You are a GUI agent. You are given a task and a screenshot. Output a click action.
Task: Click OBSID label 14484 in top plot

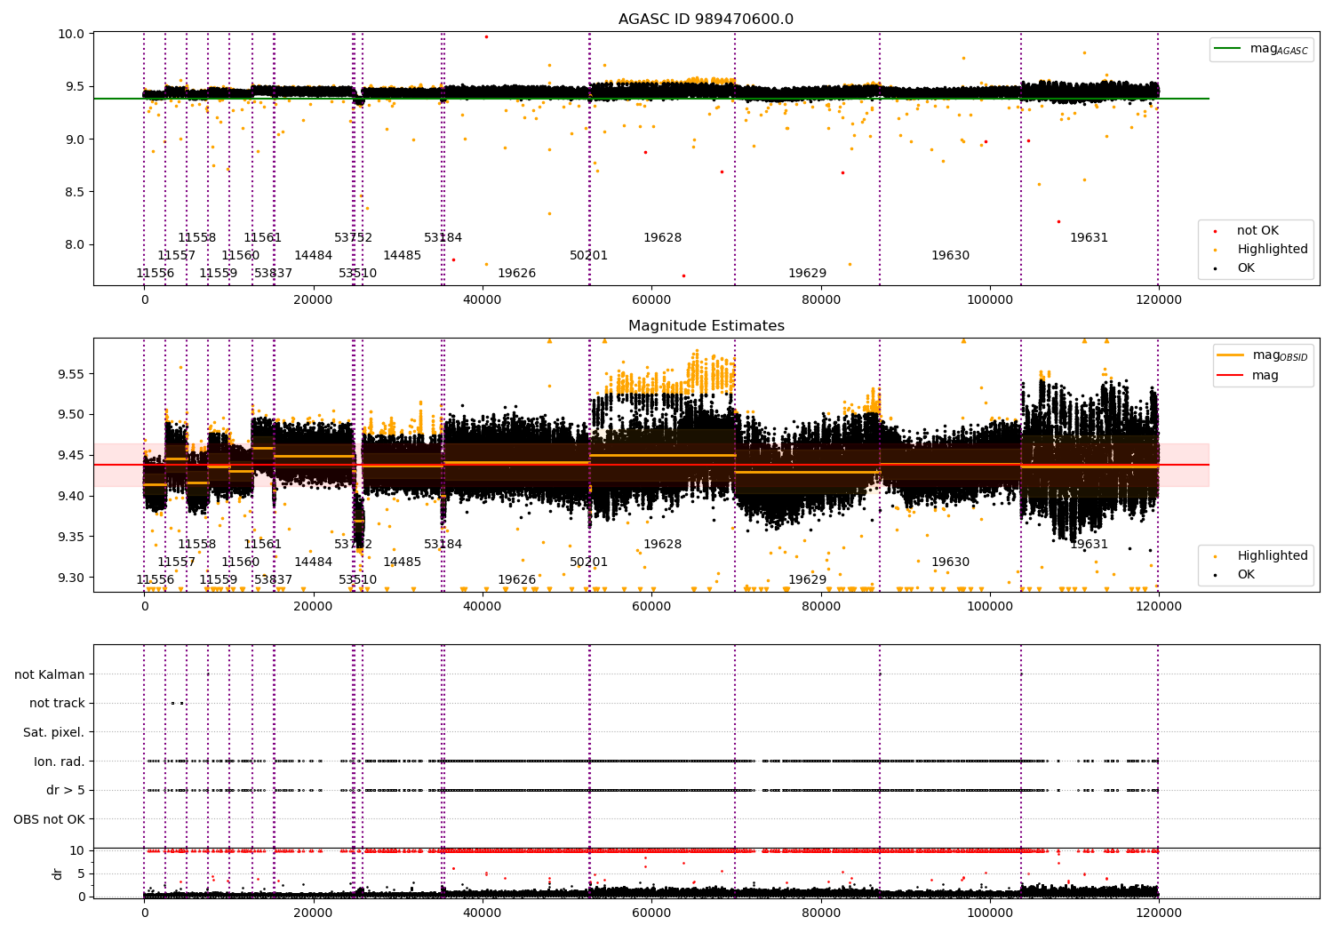(x=314, y=256)
